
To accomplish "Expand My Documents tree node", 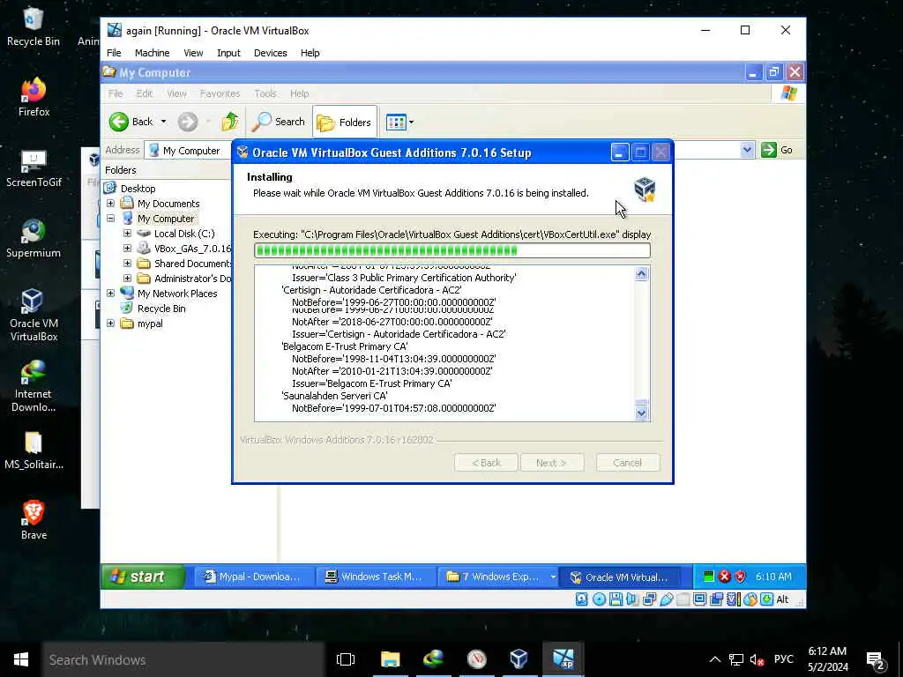I will (x=110, y=204).
